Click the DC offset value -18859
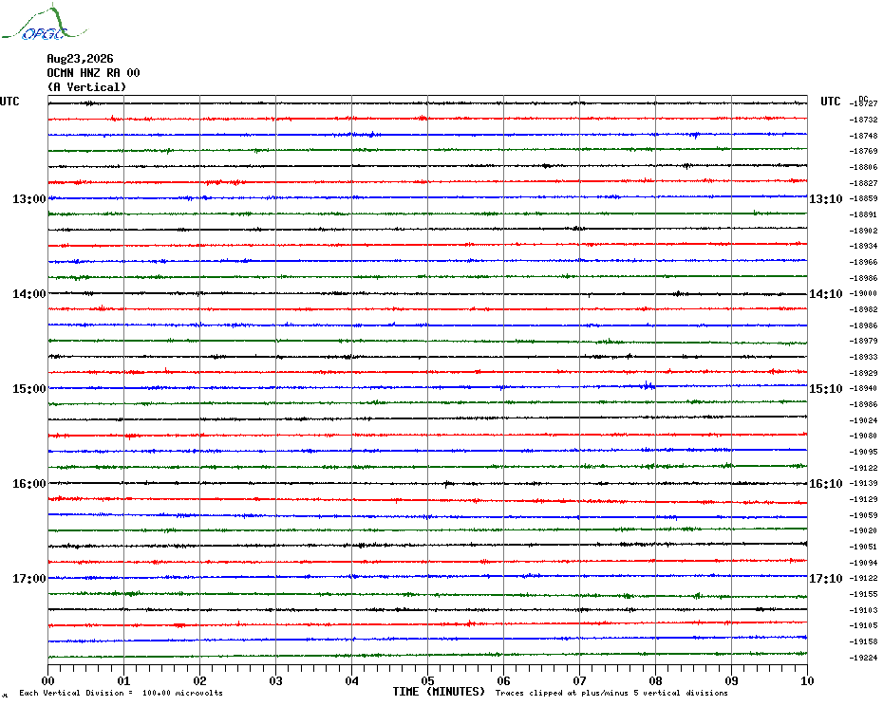This screenshot has width=883, height=706. pos(863,198)
